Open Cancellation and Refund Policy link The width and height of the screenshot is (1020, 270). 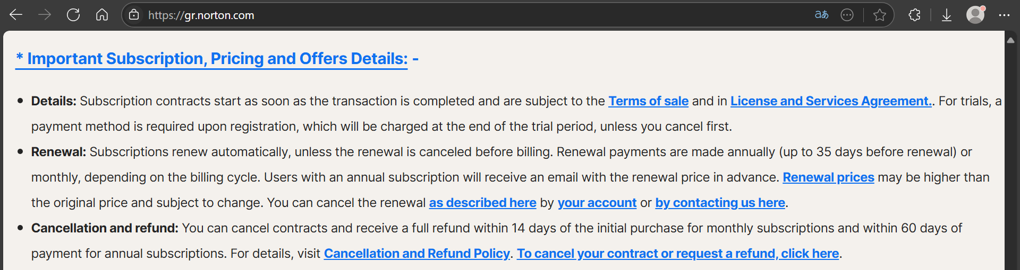click(x=417, y=254)
